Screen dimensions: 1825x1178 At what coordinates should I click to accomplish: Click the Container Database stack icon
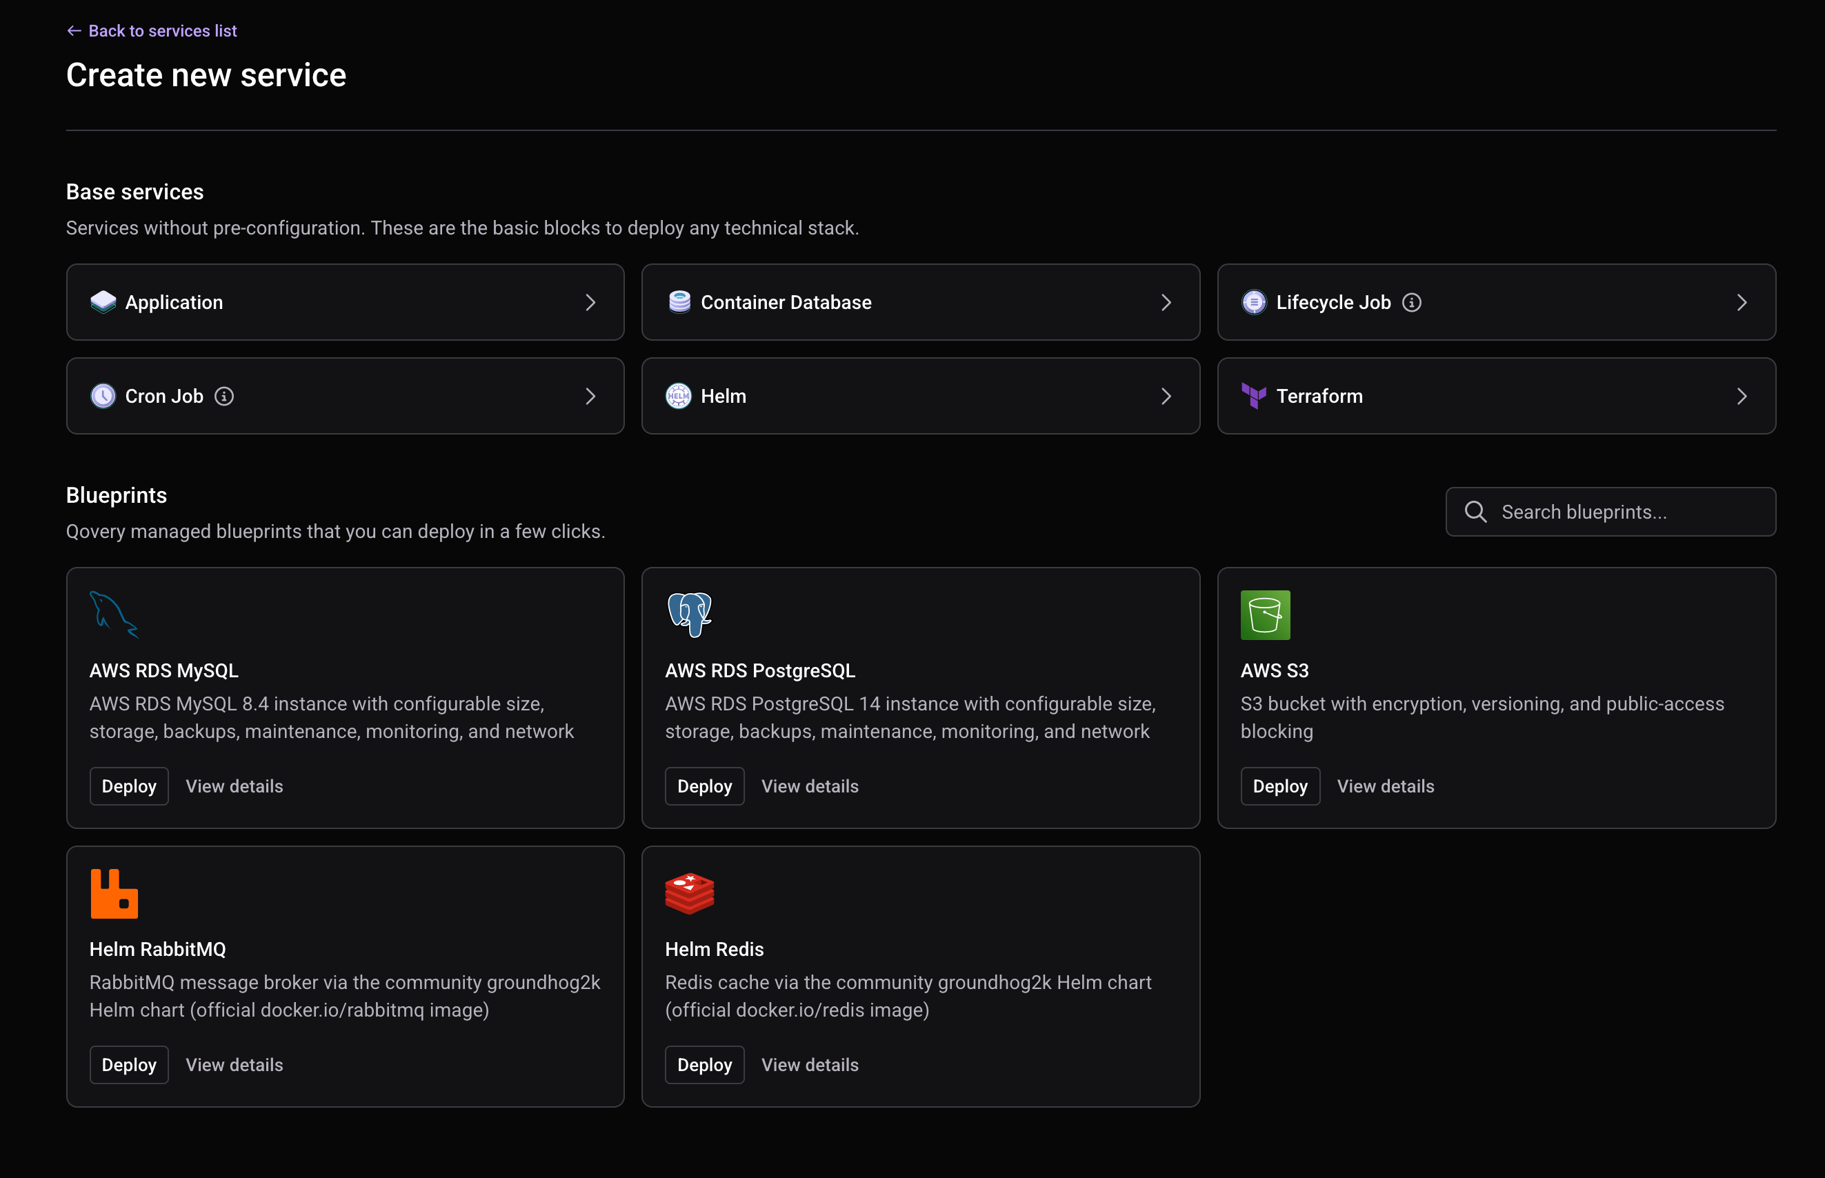pos(679,302)
